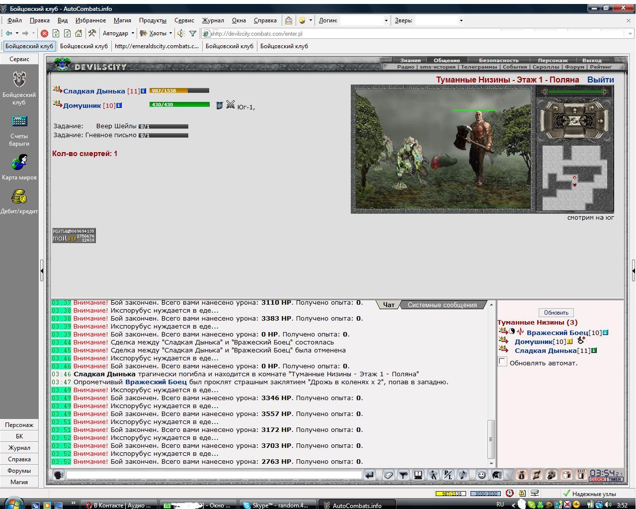Open the Телеграммы link in game header
The width and height of the screenshot is (636, 509).
coord(478,67)
